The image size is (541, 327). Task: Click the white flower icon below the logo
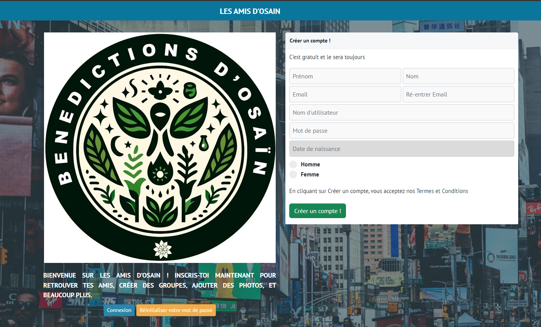pos(163,249)
